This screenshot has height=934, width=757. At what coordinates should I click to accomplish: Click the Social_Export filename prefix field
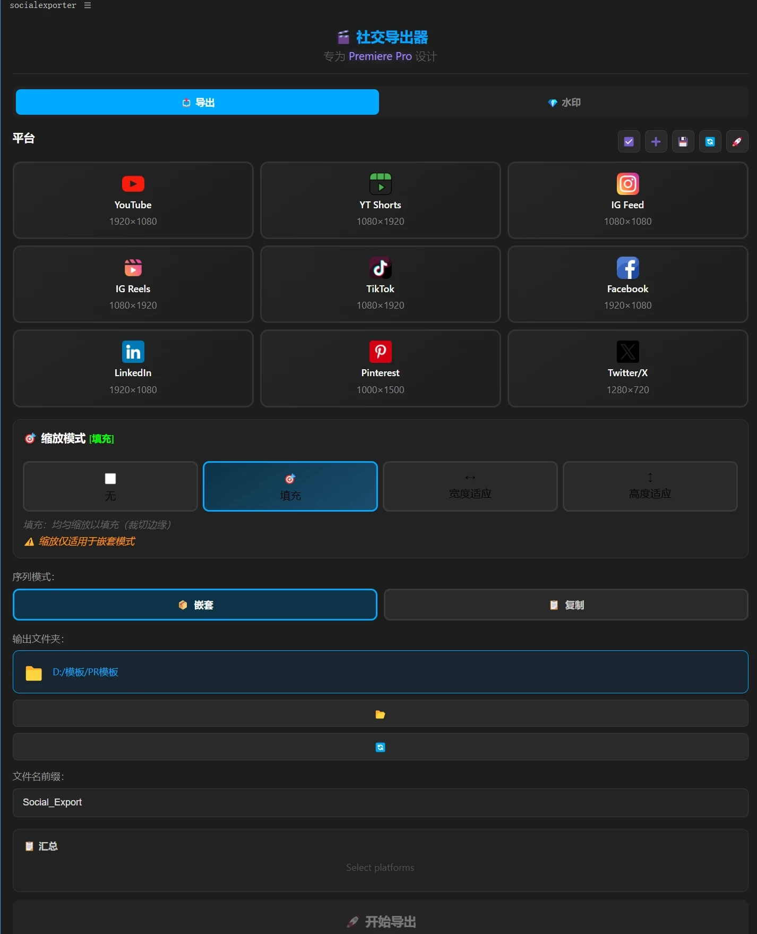[381, 802]
